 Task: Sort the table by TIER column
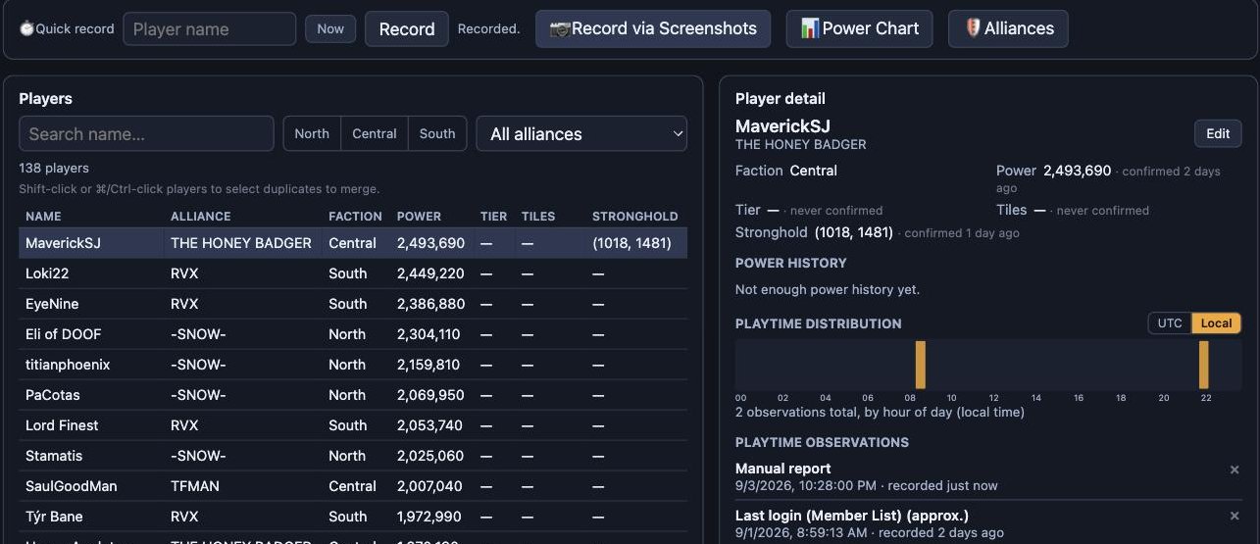(494, 217)
